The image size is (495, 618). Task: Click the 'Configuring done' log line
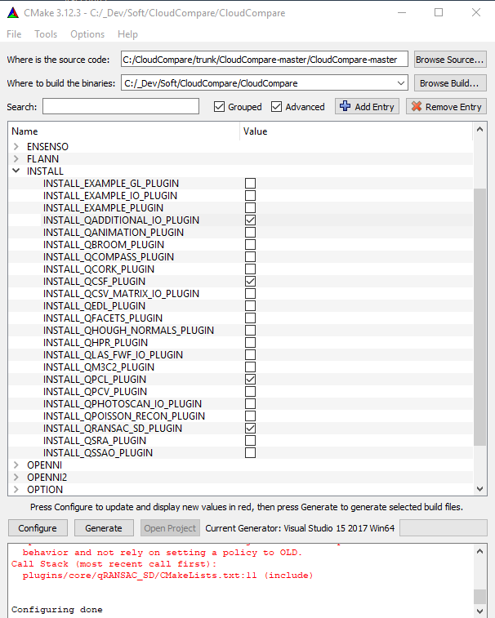57,609
